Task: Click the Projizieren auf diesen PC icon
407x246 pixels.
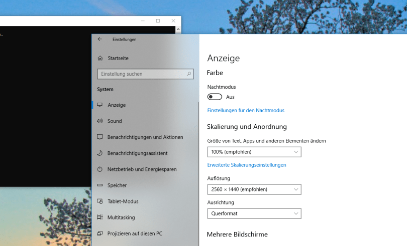Action: (x=99, y=233)
